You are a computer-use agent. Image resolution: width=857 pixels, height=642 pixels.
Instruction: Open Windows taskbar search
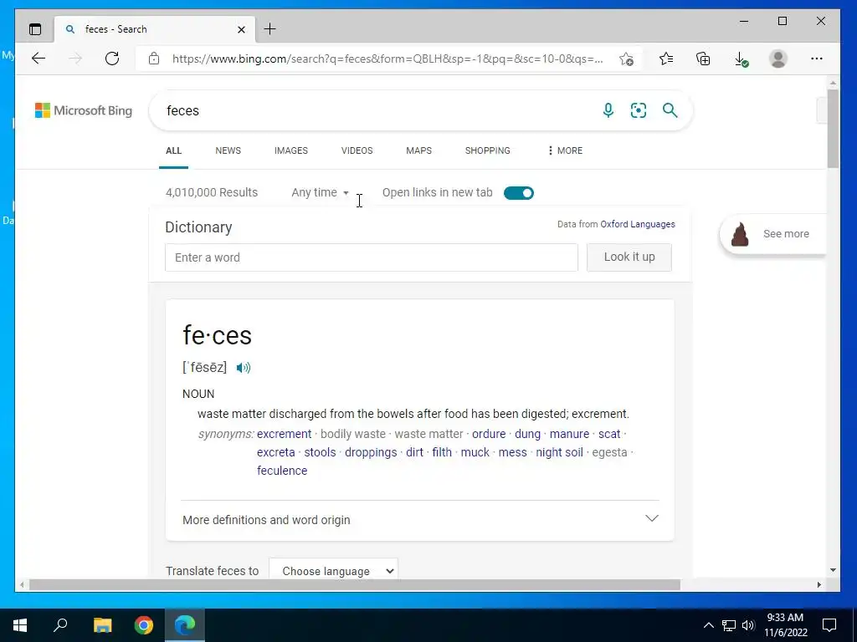pos(60,625)
